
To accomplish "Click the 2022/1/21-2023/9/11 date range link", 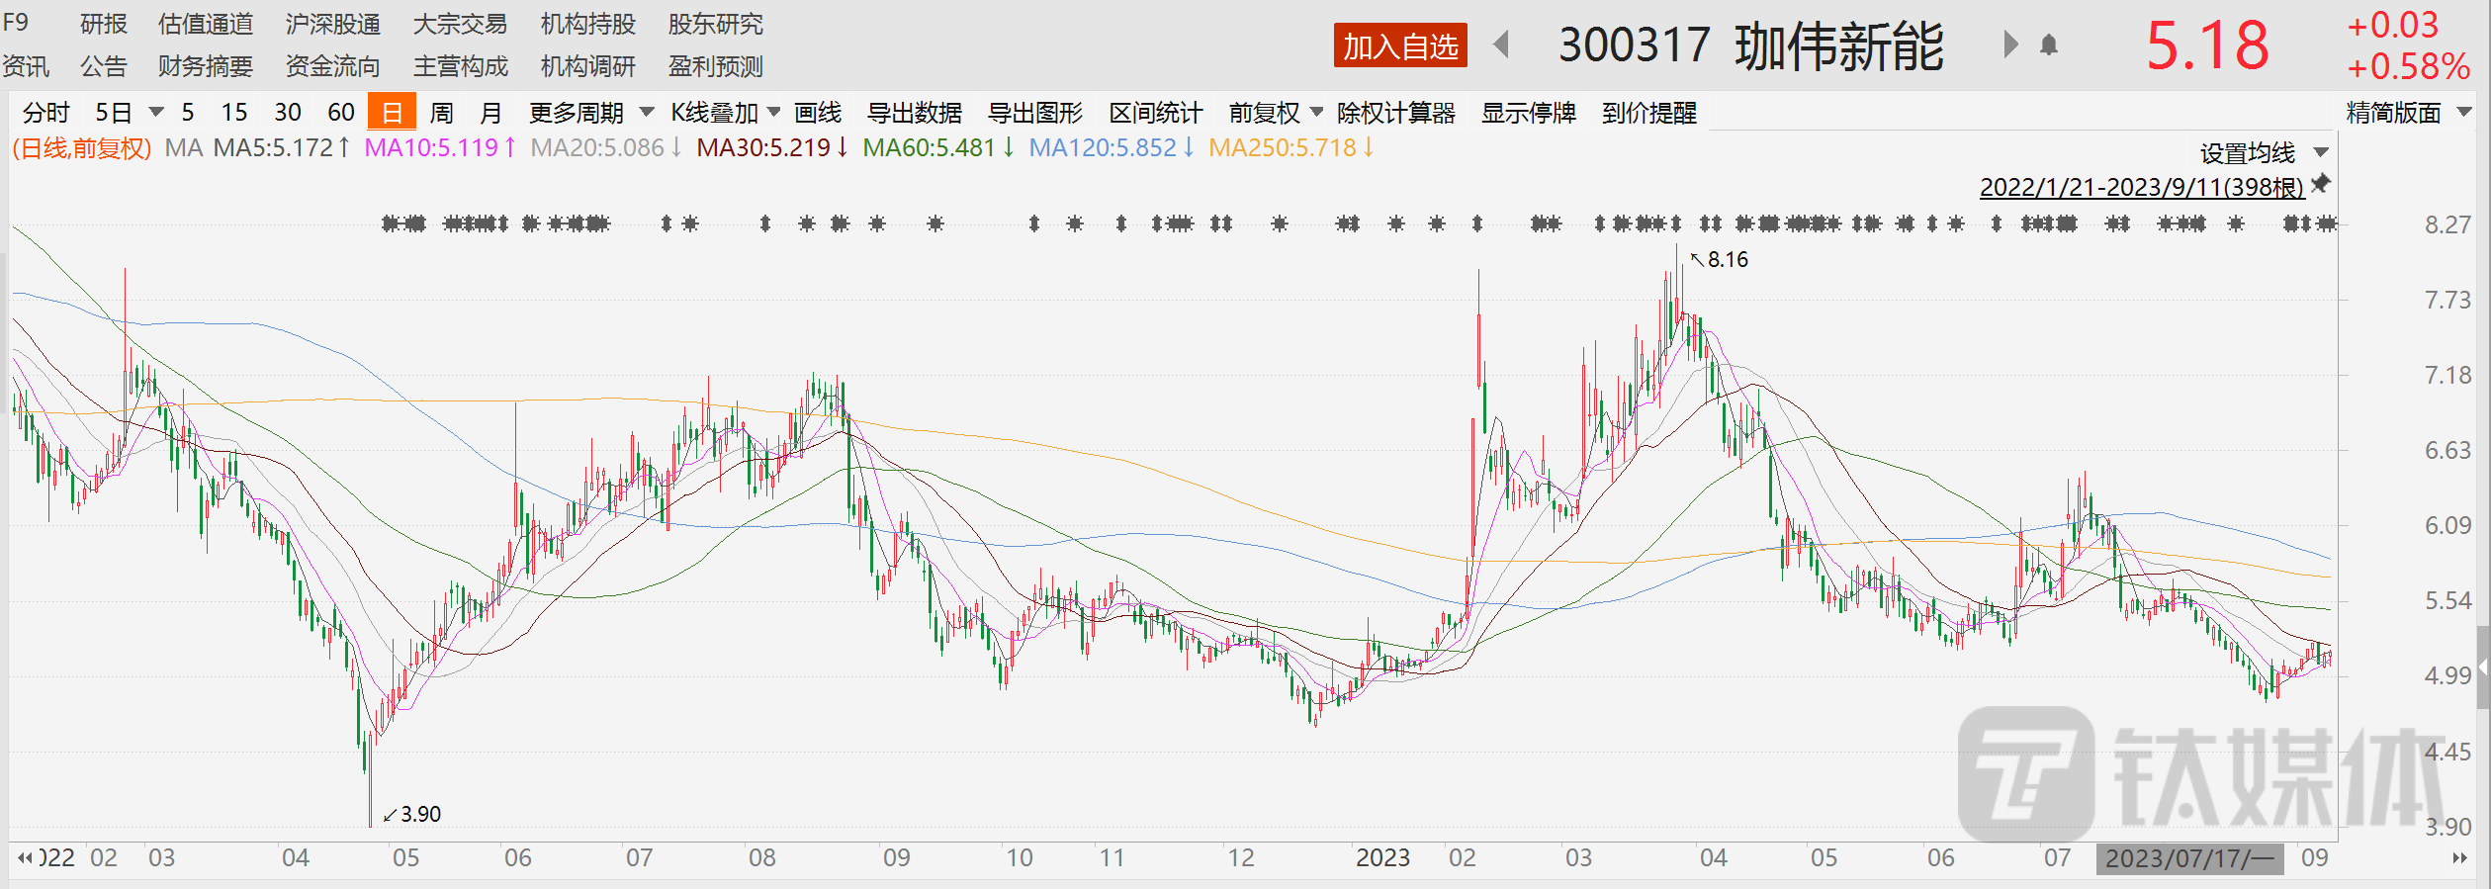I will (2141, 187).
